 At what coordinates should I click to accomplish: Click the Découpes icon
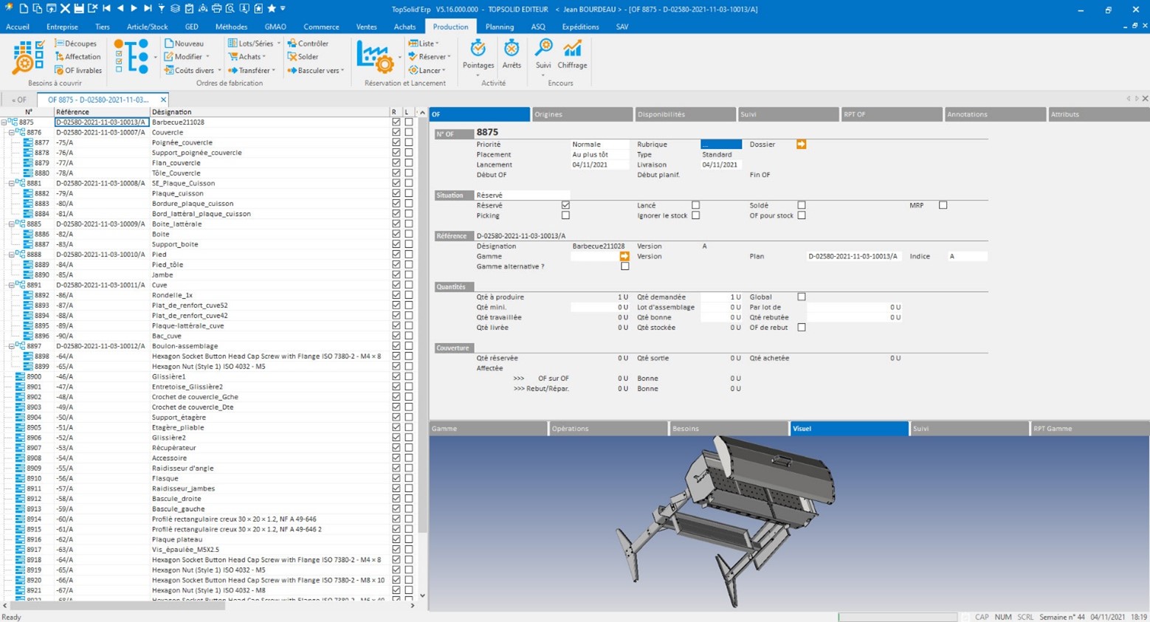pos(60,44)
